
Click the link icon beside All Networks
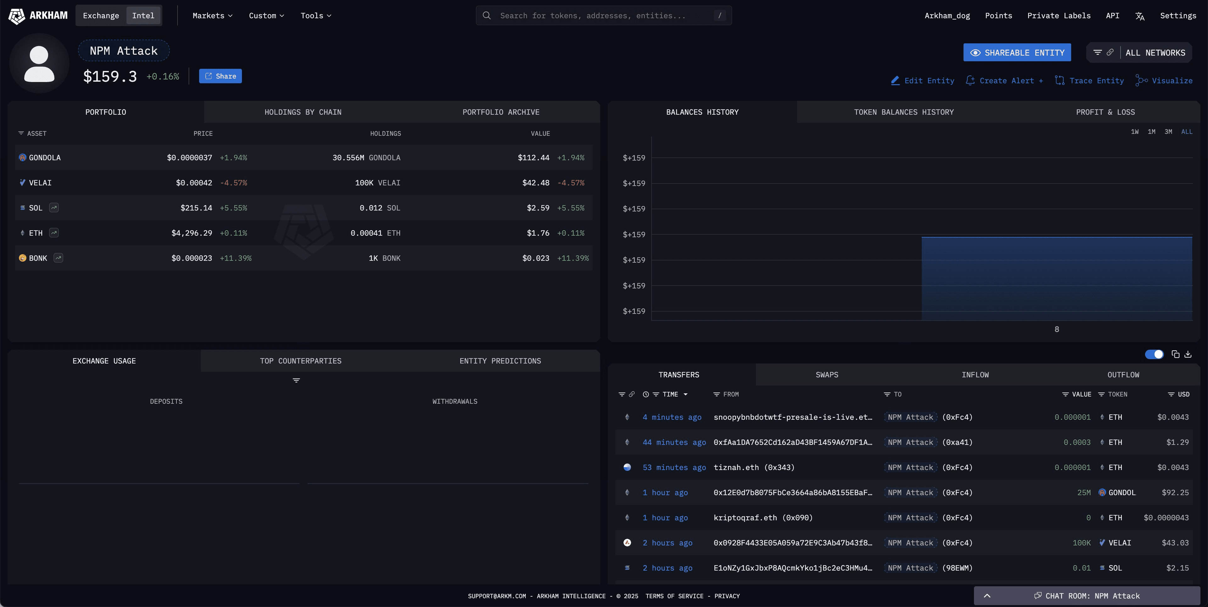point(1110,52)
